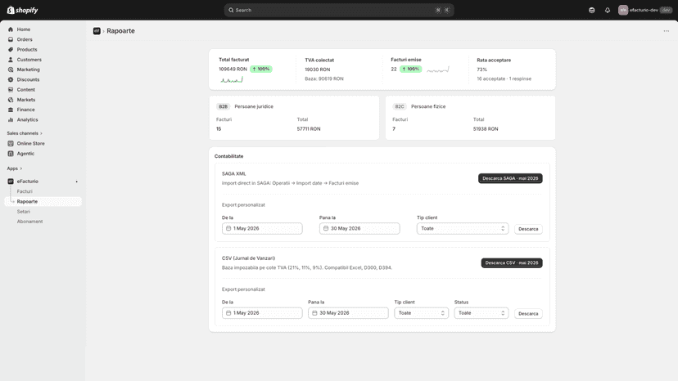Open the Content icon
The image size is (678, 381).
[11, 89]
